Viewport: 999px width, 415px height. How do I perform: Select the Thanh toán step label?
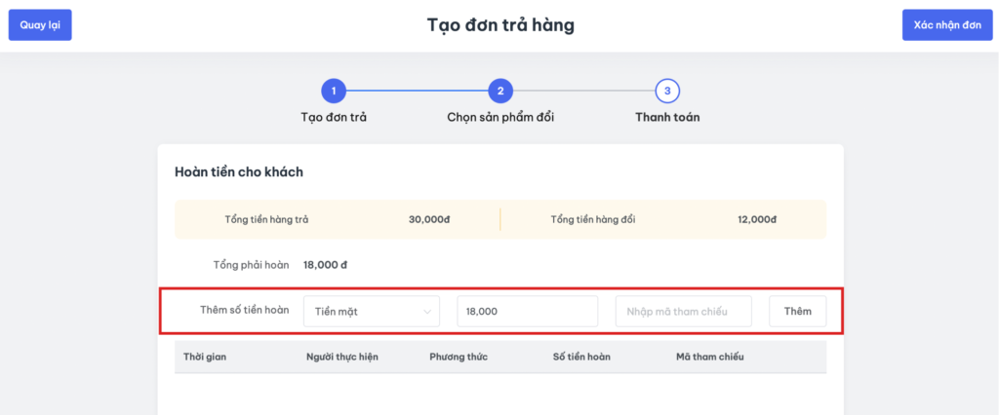pos(667,117)
